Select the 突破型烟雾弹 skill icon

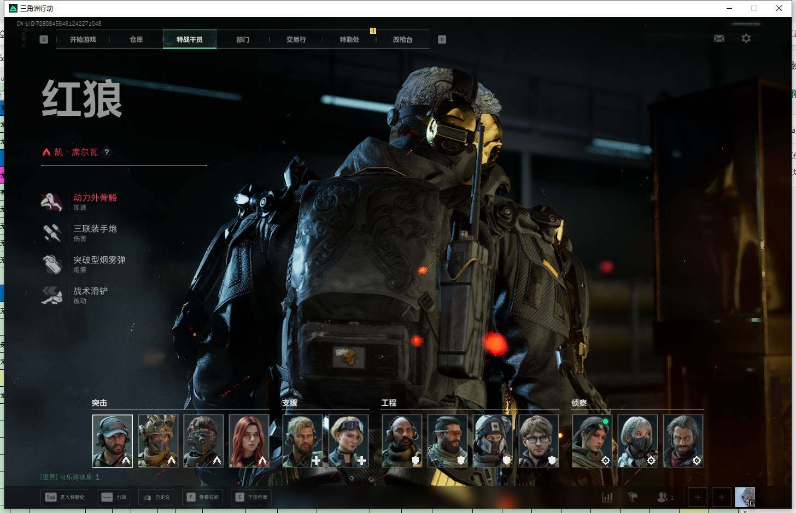(x=52, y=264)
